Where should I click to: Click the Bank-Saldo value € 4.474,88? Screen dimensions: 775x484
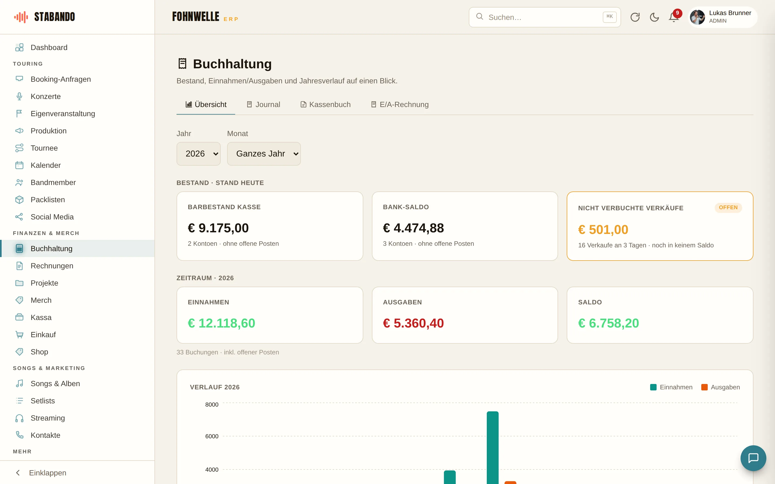pyautogui.click(x=413, y=228)
